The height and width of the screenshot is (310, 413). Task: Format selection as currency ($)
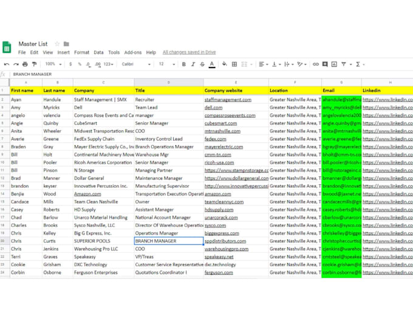(x=70, y=64)
